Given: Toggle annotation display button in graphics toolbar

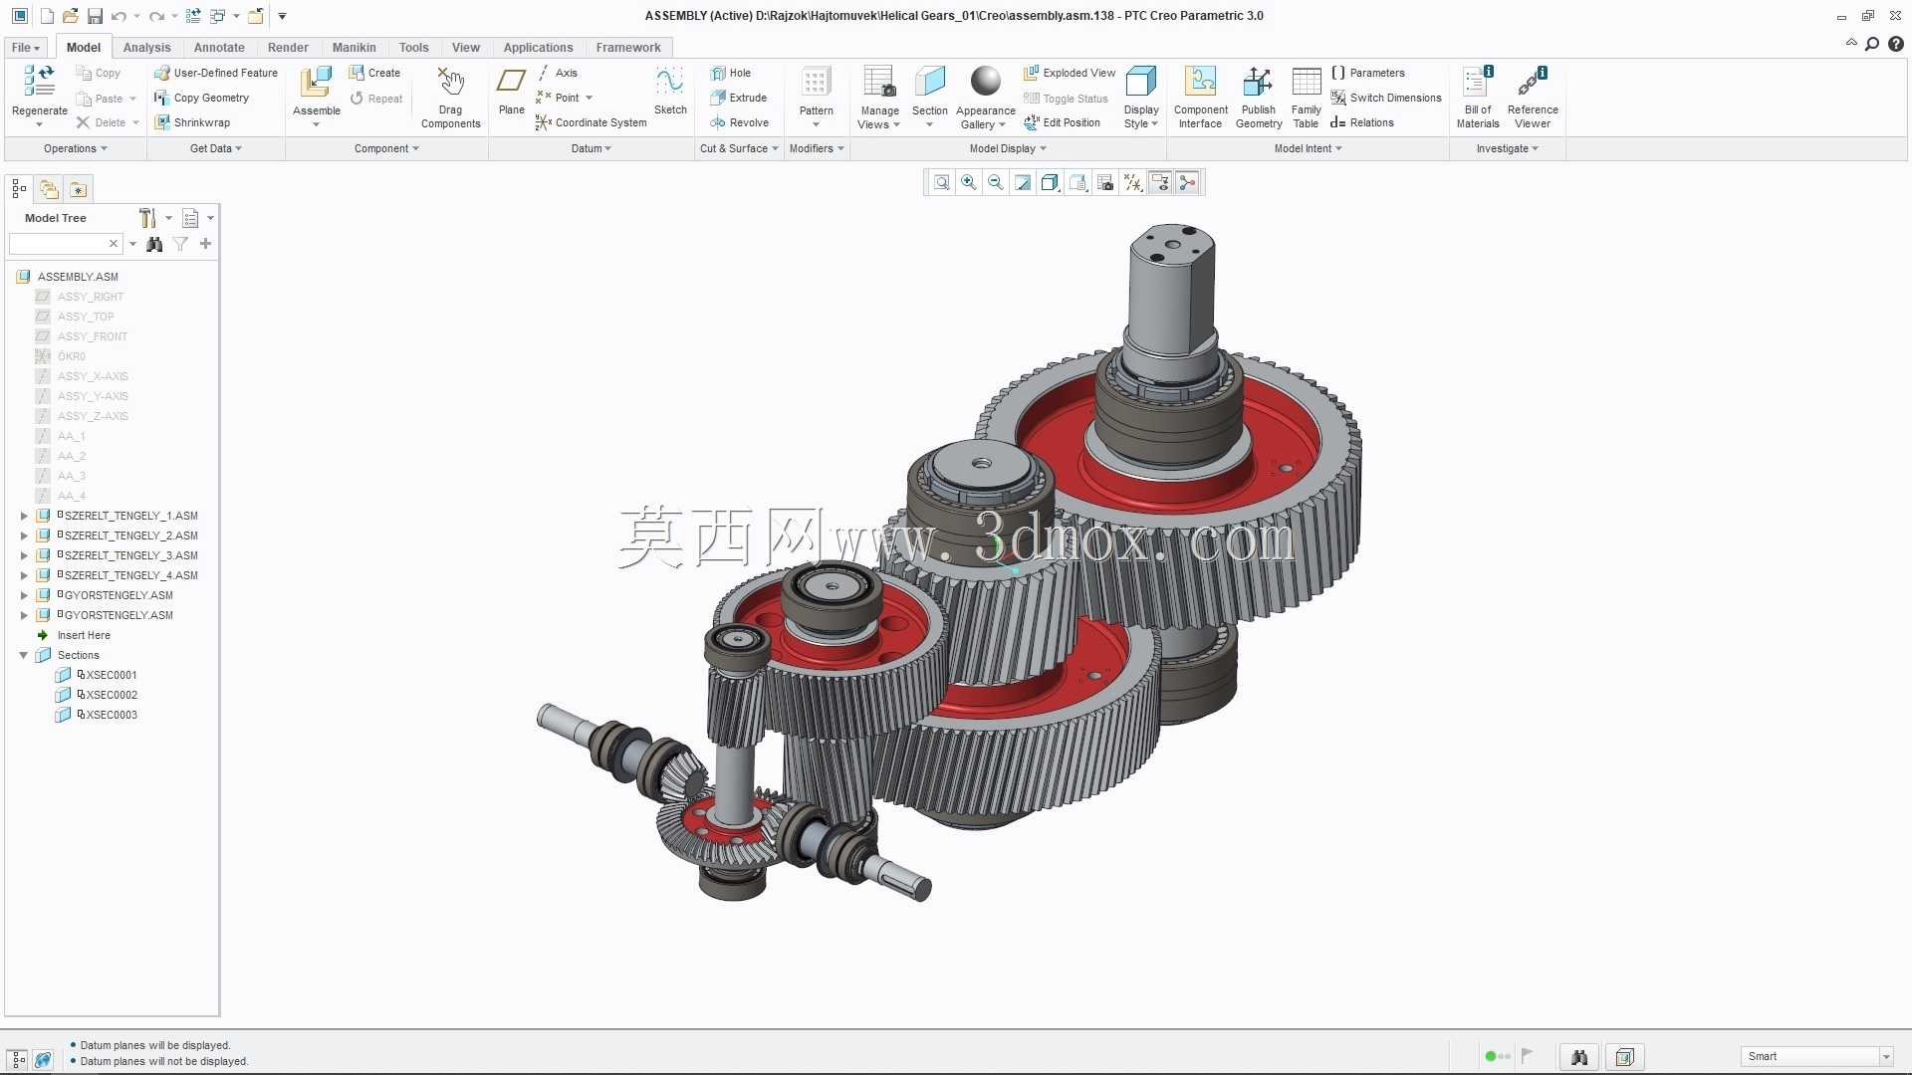Looking at the screenshot, I should point(1160,182).
